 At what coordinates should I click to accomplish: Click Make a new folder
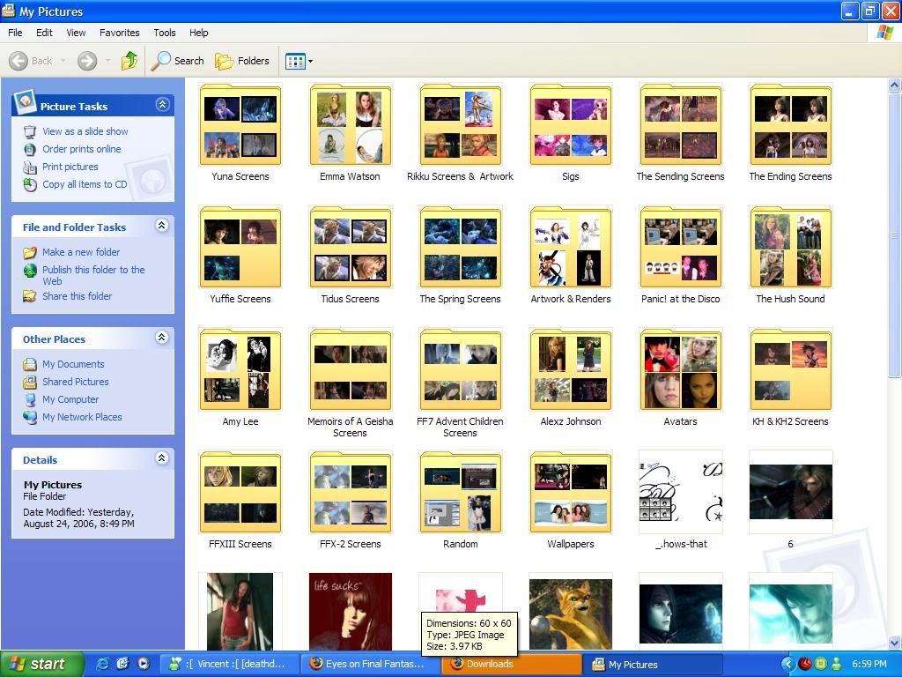tap(81, 252)
